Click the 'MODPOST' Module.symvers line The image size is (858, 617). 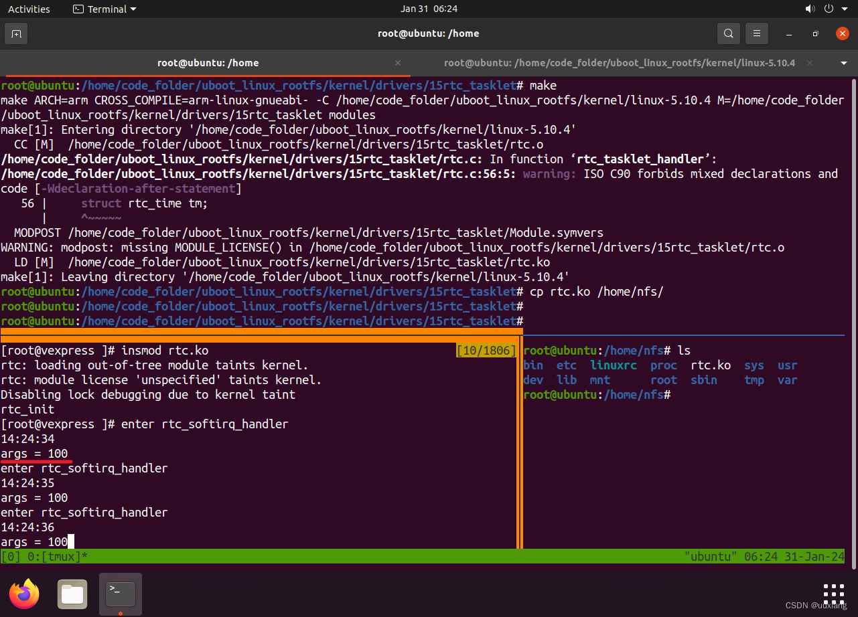309,233
